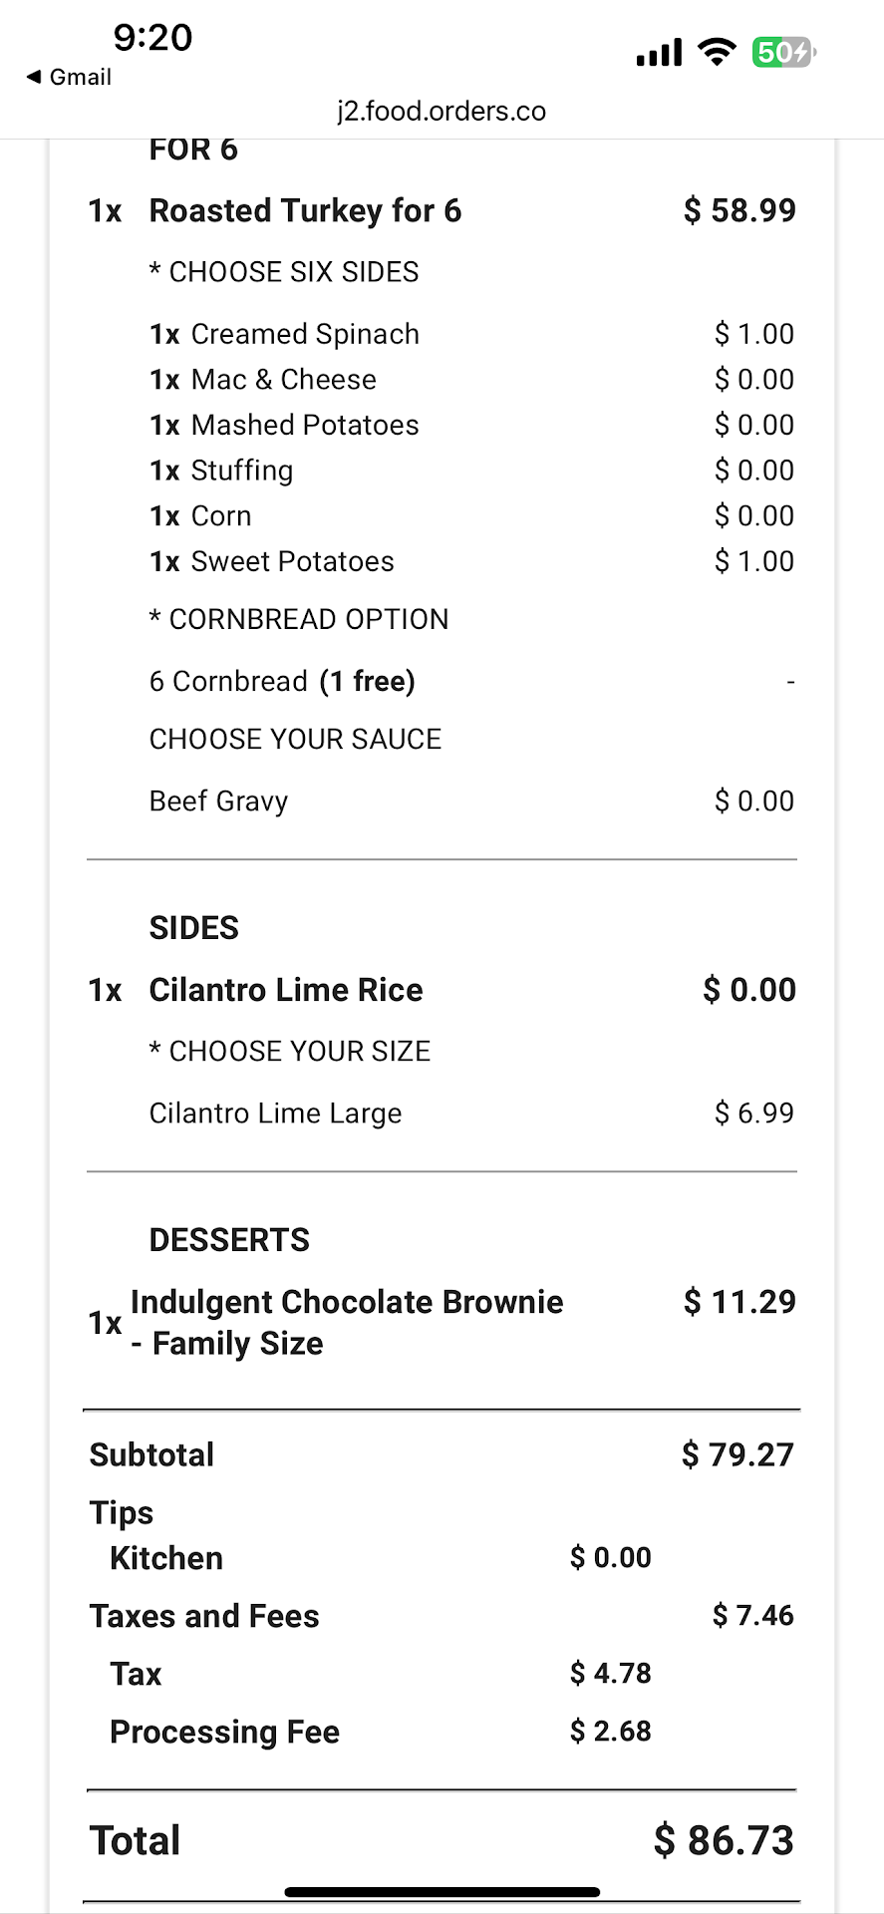Tap the home indicator bar
This screenshot has height=1914, width=884.
[442, 1891]
